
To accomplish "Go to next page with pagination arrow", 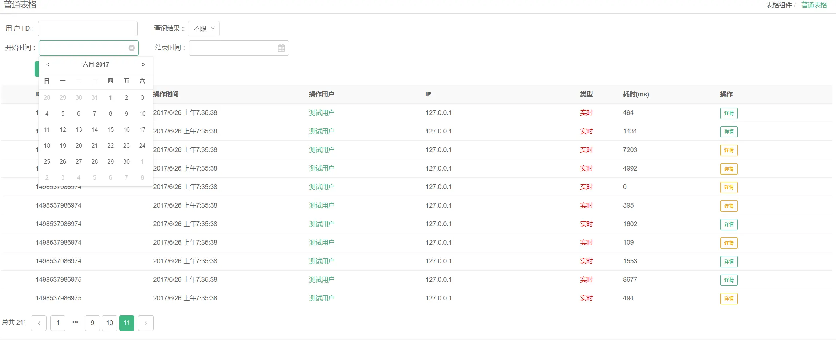I will (146, 323).
